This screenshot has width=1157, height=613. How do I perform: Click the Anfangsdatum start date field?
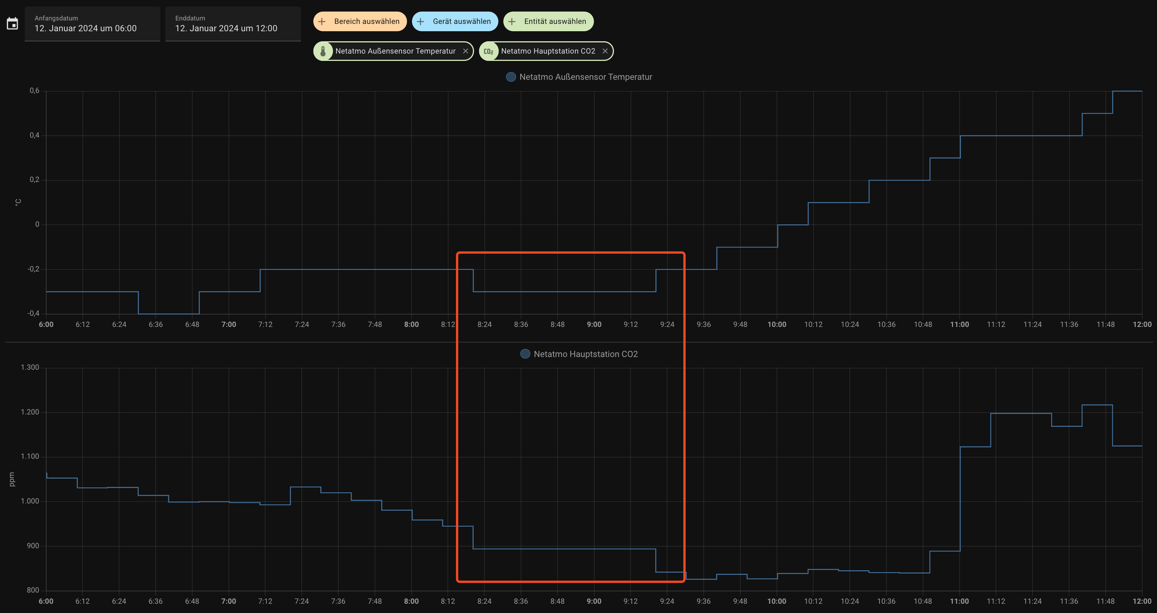pyautogui.click(x=92, y=24)
